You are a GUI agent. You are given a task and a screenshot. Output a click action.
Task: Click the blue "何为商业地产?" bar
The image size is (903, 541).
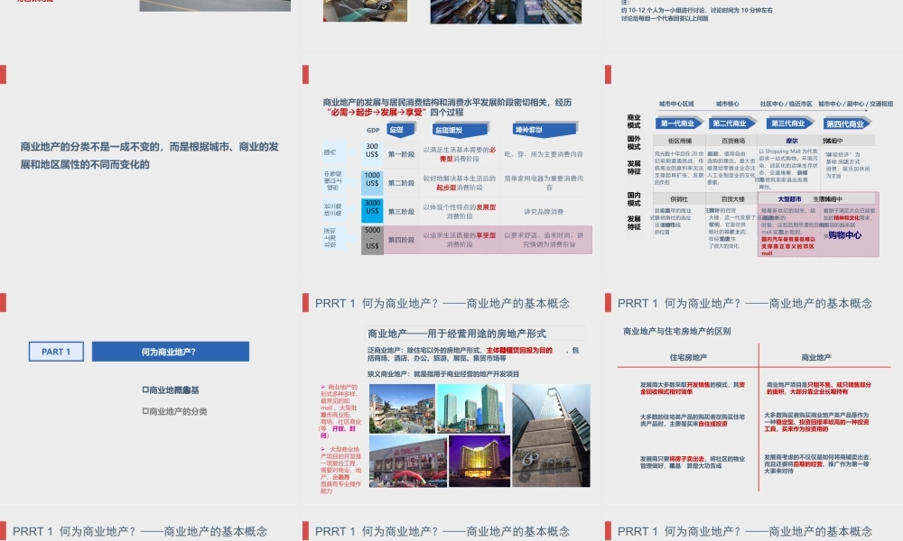171,352
